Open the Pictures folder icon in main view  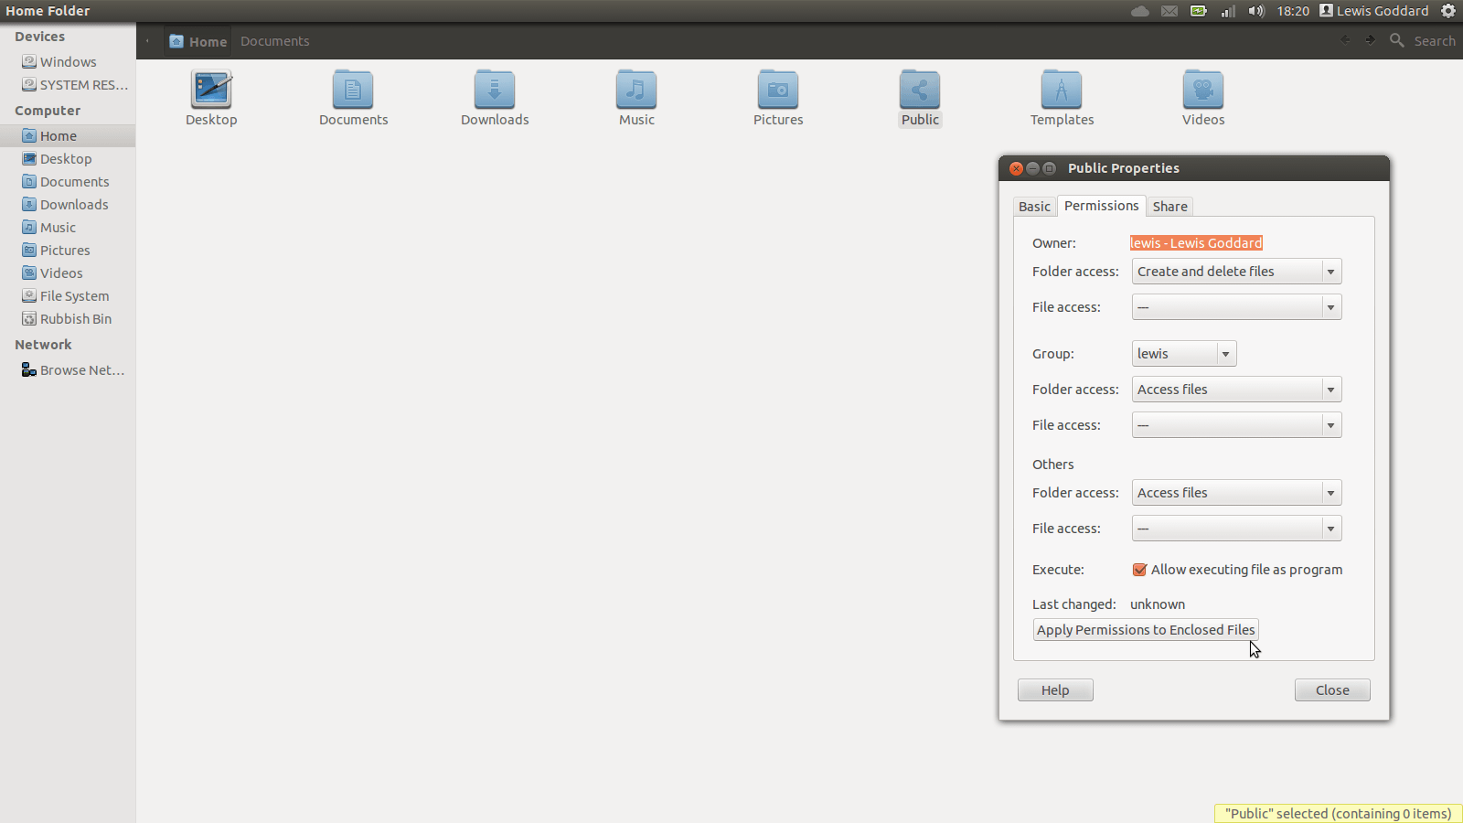click(x=778, y=90)
